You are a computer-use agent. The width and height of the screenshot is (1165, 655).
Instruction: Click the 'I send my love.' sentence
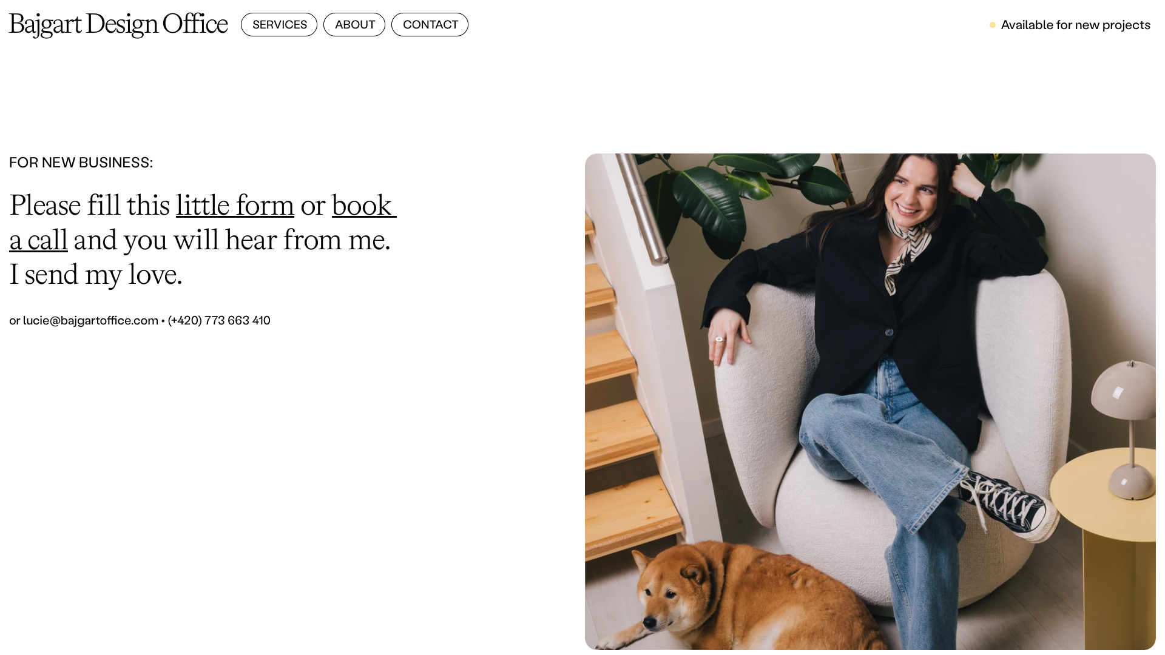(x=96, y=275)
